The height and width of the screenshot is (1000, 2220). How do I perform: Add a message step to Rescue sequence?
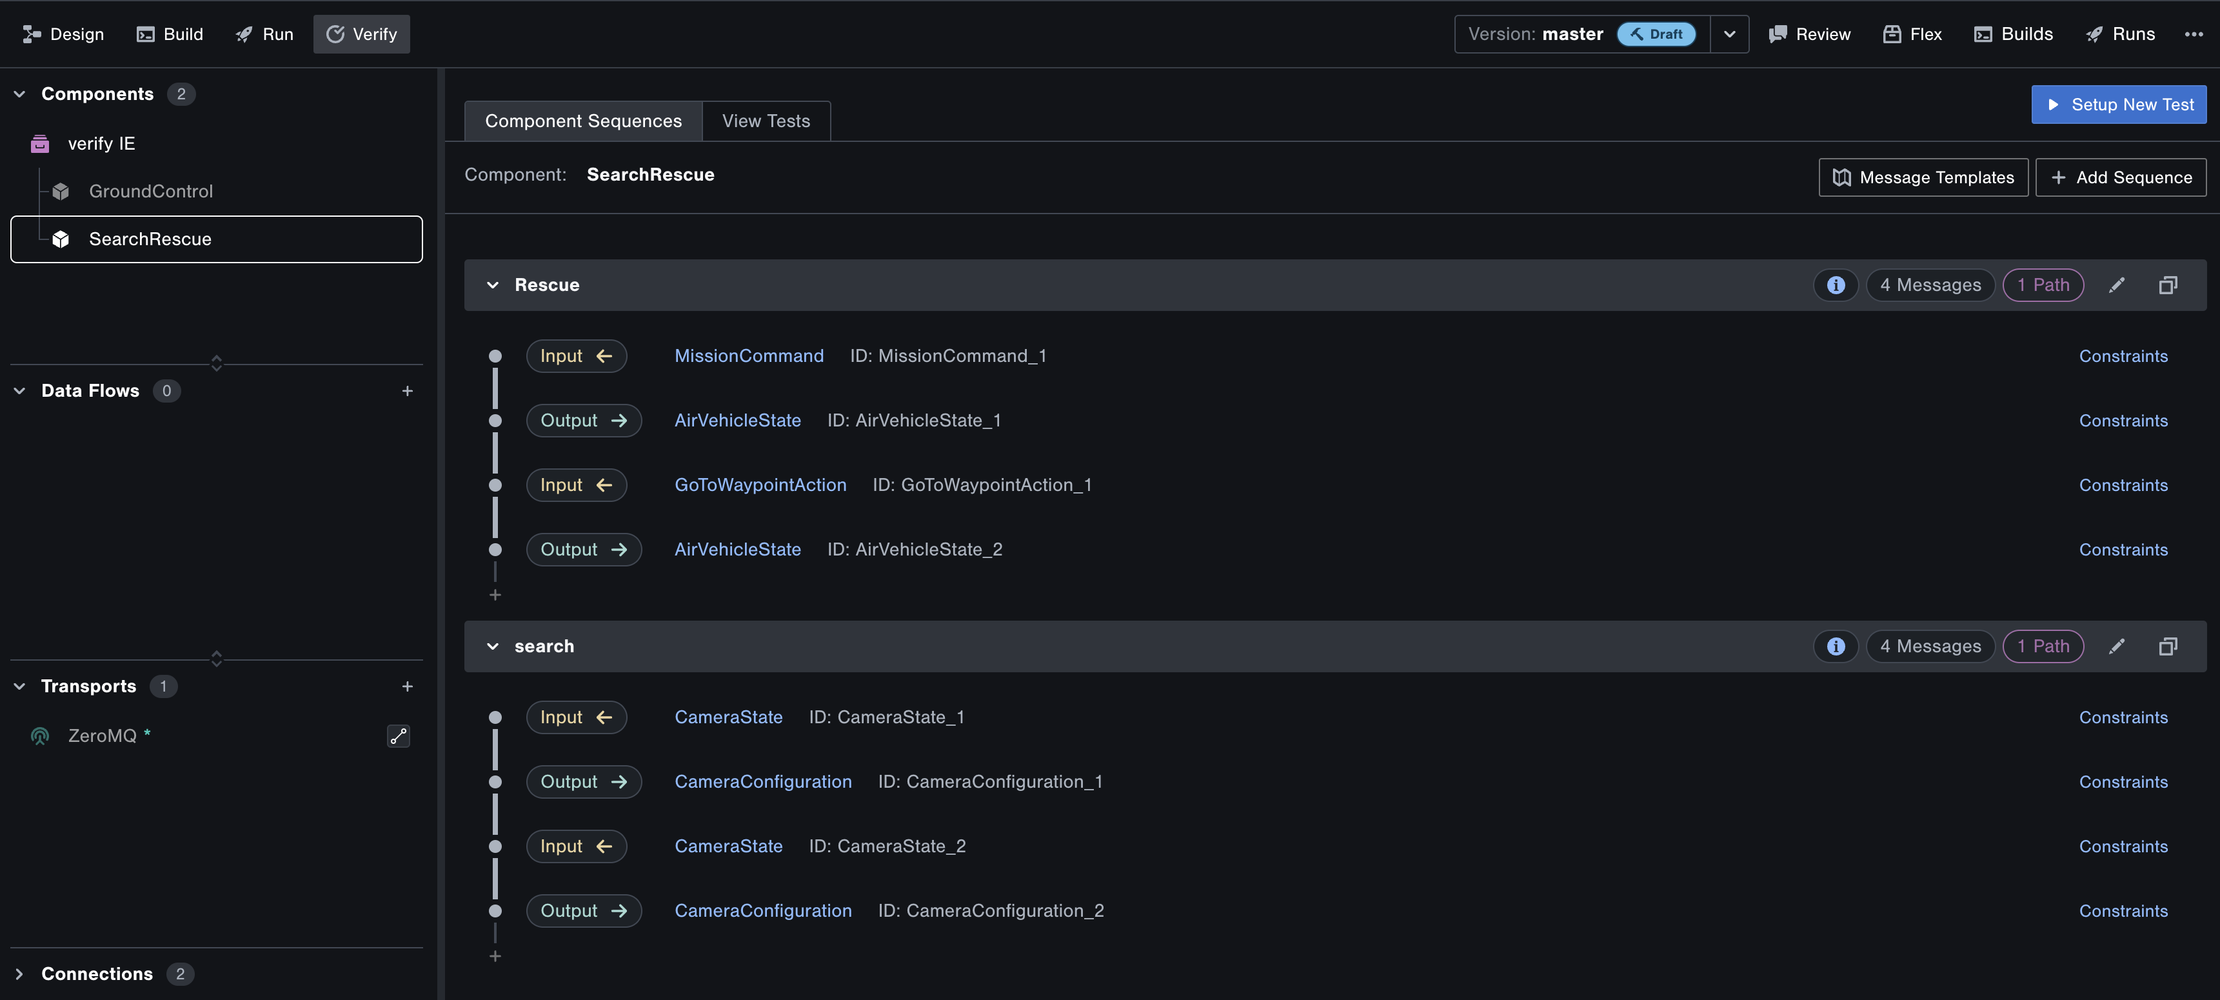[495, 595]
